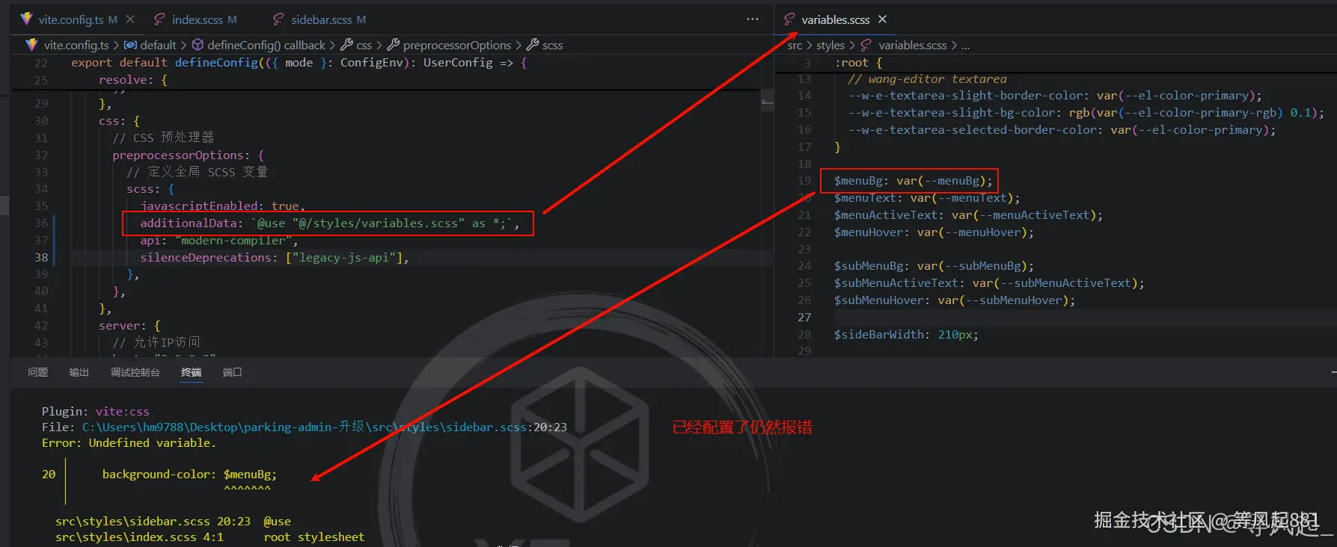Screen dimensions: 1337x547
Task: Open the 问题 panel tab
Action: 37,372
